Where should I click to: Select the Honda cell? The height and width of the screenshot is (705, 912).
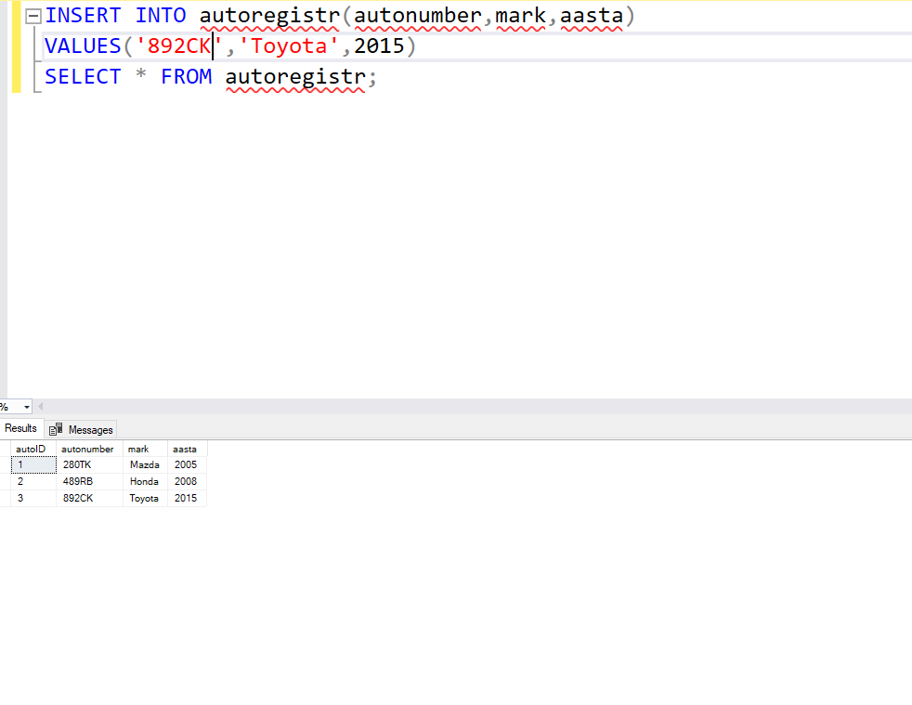145,482
